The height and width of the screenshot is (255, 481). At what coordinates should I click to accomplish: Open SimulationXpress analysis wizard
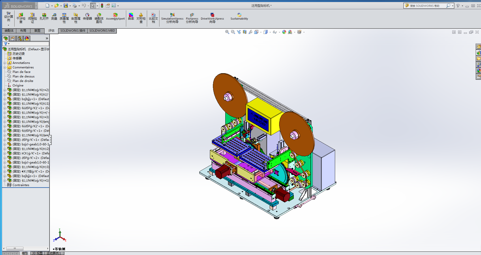point(172,18)
